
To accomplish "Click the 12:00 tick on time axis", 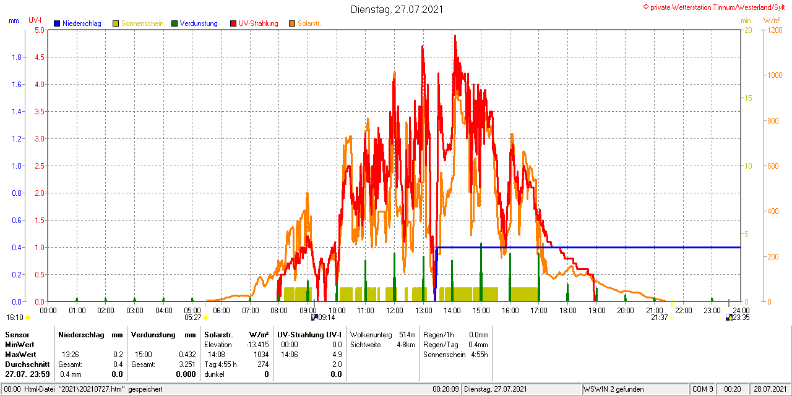I will pos(394,310).
